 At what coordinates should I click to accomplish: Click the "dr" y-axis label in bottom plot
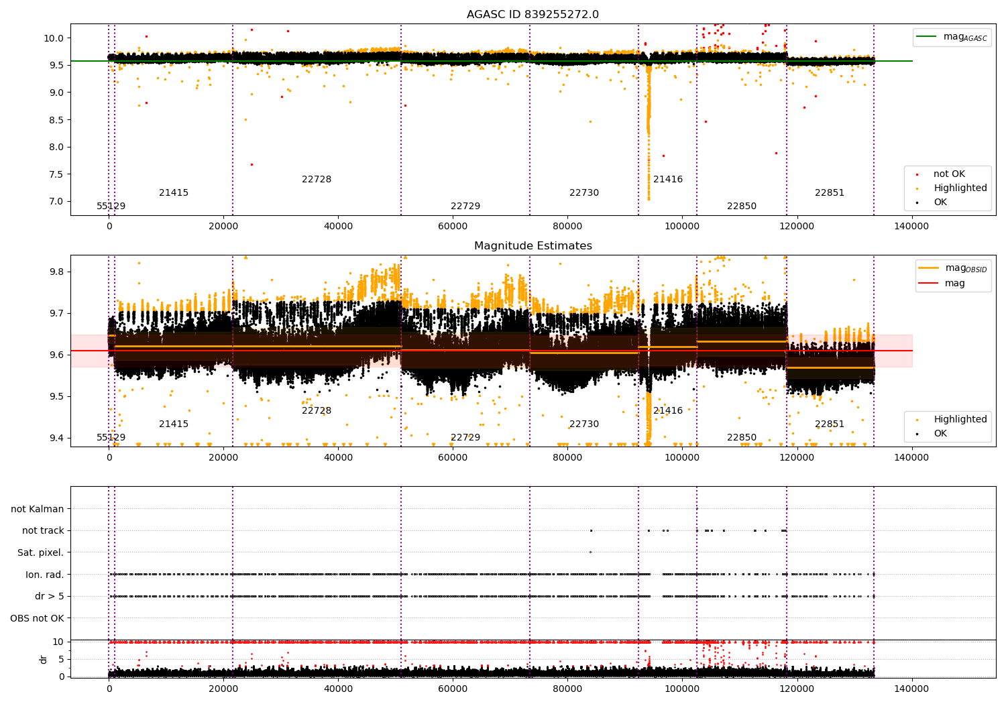click(x=44, y=659)
